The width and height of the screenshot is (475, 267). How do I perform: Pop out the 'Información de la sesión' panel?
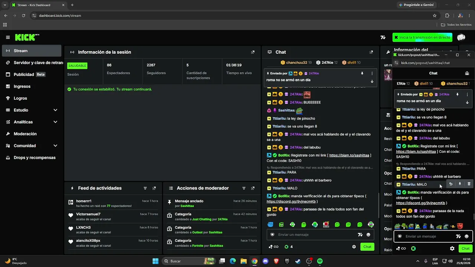[253, 52]
